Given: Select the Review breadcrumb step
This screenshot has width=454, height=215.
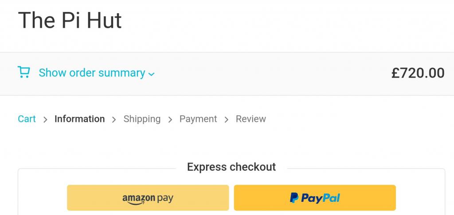Looking at the screenshot, I should pyautogui.click(x=251, y=119).
